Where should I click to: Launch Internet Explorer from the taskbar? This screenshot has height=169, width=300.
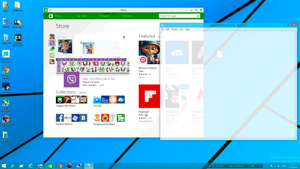[x=31, y=166]
